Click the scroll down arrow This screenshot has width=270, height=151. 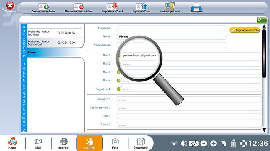click(264, 130)
